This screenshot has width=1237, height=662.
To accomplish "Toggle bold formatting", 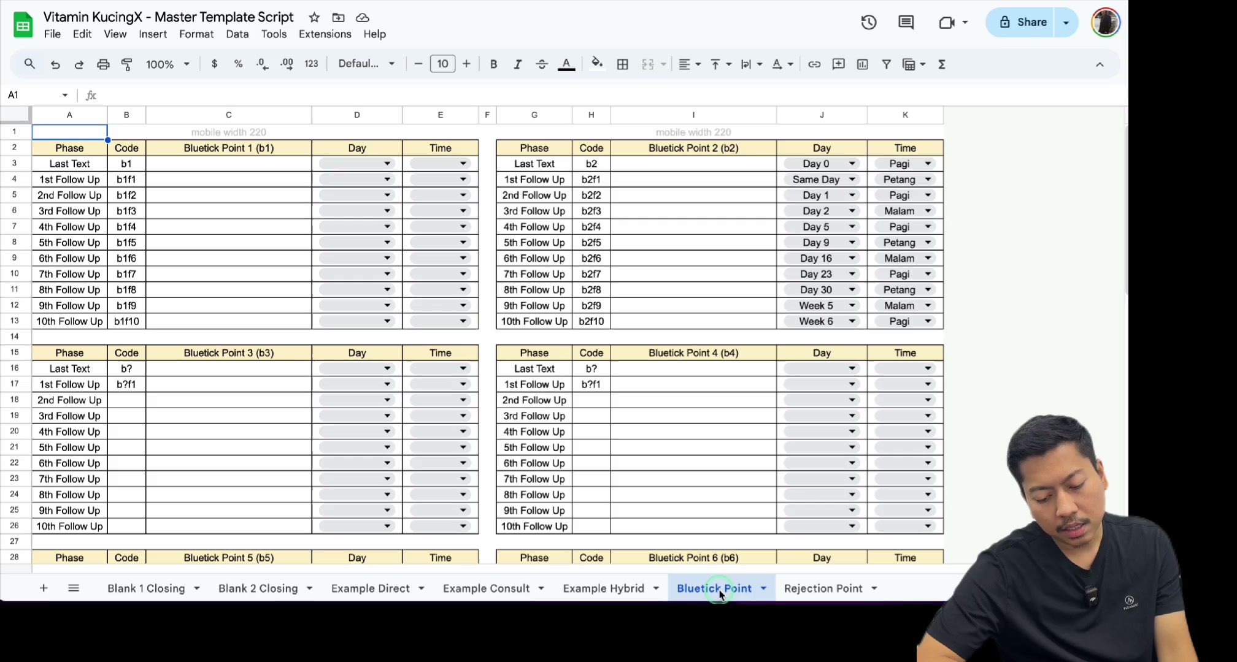I will tap(493, 64).
